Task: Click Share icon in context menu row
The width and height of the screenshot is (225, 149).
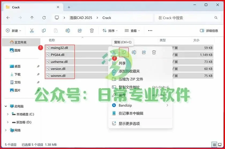Action: (144, 53)
